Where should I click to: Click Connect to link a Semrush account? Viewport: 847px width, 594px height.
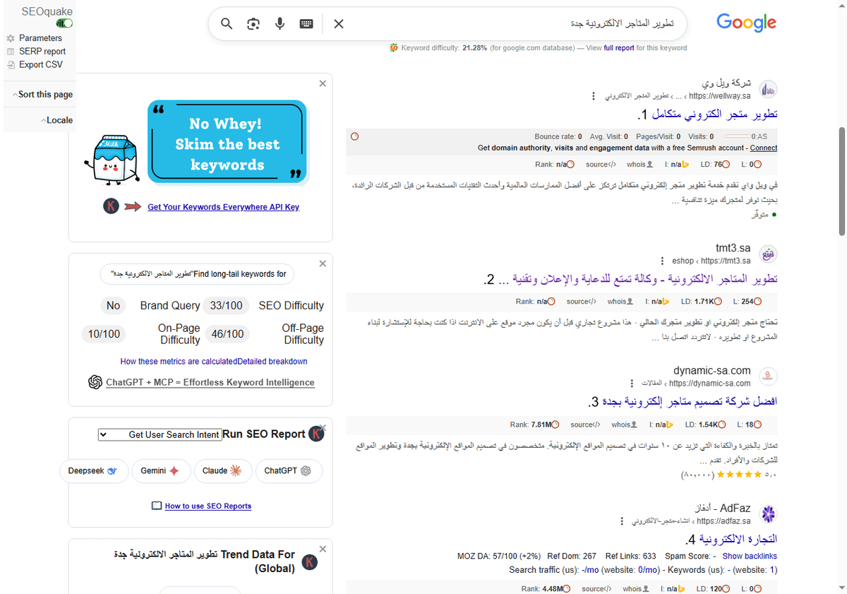(763, 148)
